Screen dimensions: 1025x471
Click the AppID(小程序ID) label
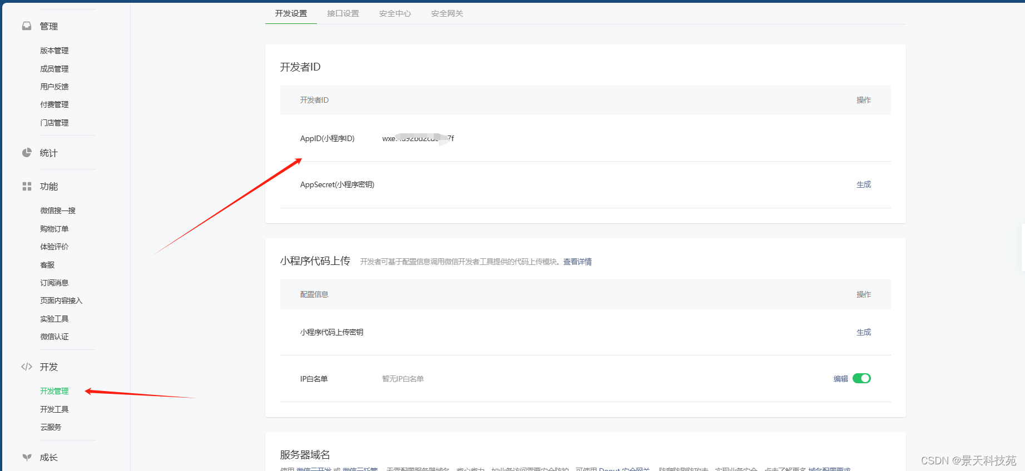click(328, 138)
